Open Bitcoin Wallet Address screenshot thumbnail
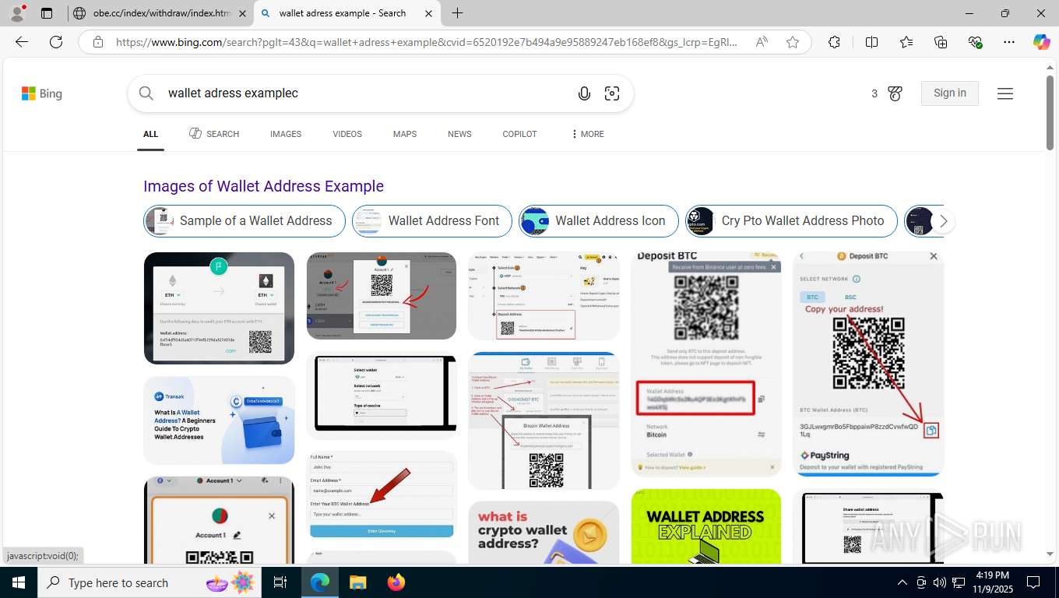The image size is (1059, 598). (544, 420)
